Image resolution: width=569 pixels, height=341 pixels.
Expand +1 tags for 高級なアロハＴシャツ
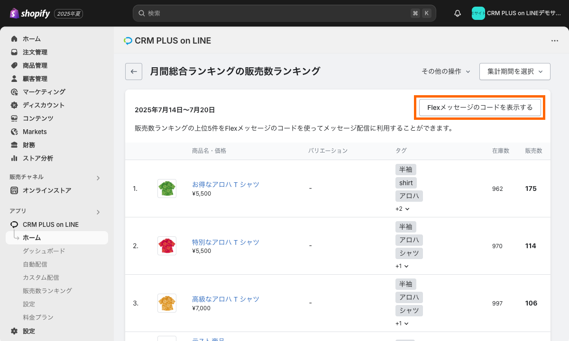pyautogui.click(x=402, y=323)
